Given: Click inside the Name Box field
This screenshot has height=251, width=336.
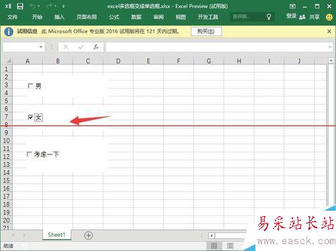Looking at the screenshot, I should tap(21, 47).
